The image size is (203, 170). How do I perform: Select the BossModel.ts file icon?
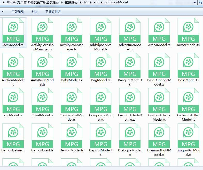188,66
